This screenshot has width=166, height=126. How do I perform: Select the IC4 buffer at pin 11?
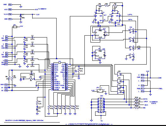point(132,31)
